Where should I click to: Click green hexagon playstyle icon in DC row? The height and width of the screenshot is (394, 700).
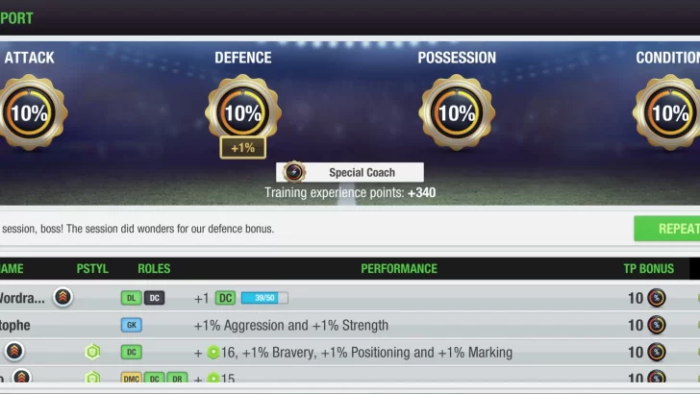click(92, 352)
